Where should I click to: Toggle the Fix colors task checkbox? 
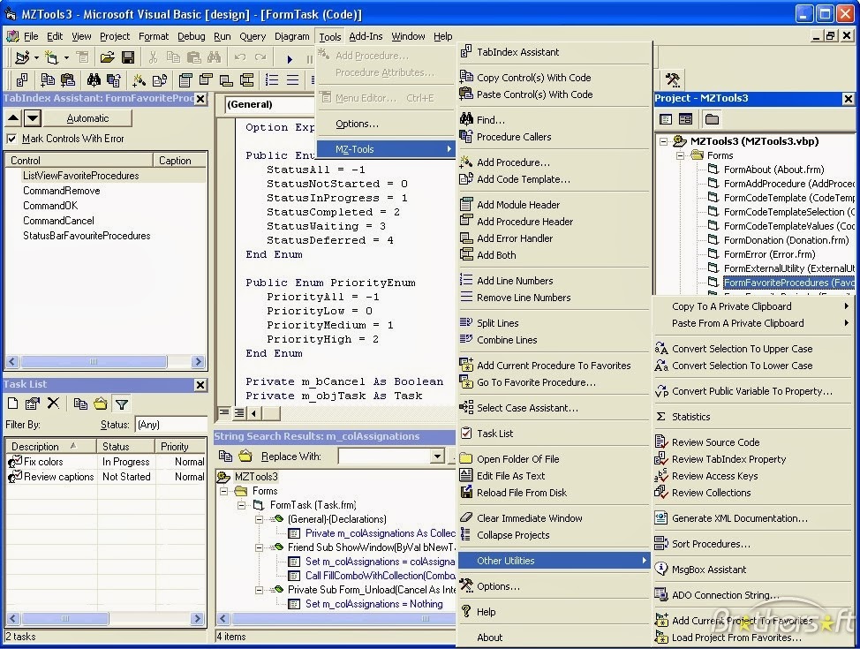15,462
